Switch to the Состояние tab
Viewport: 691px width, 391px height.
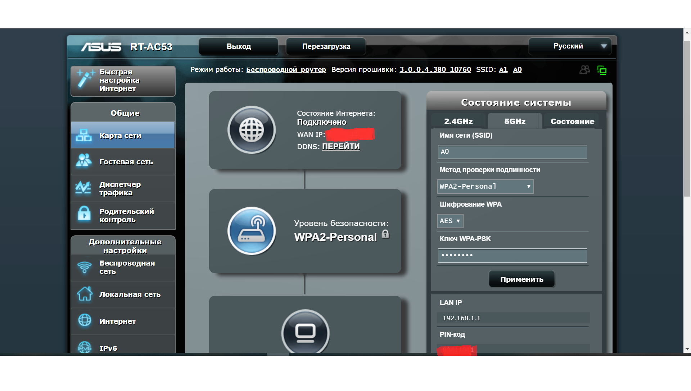572,121
